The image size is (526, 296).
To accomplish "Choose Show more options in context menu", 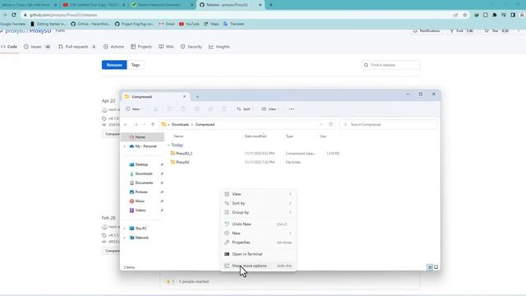I will pyautogui.click(x=257, y=266).
